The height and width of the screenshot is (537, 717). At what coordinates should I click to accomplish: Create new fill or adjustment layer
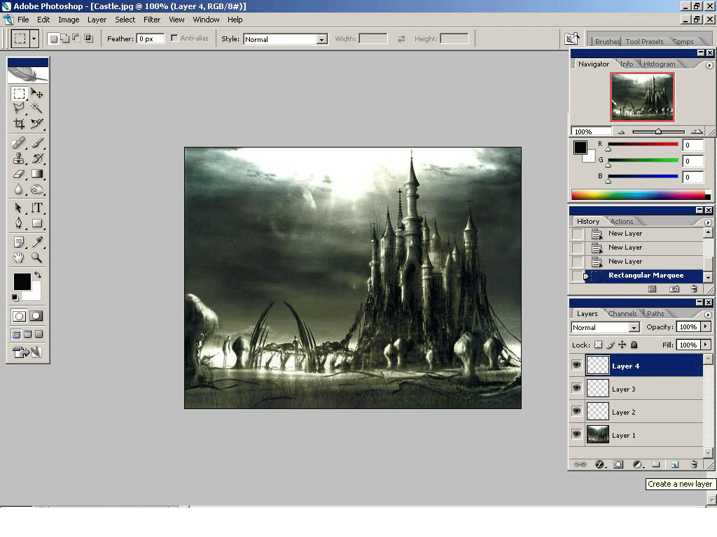pyautogui.click(x=638, y=464)
